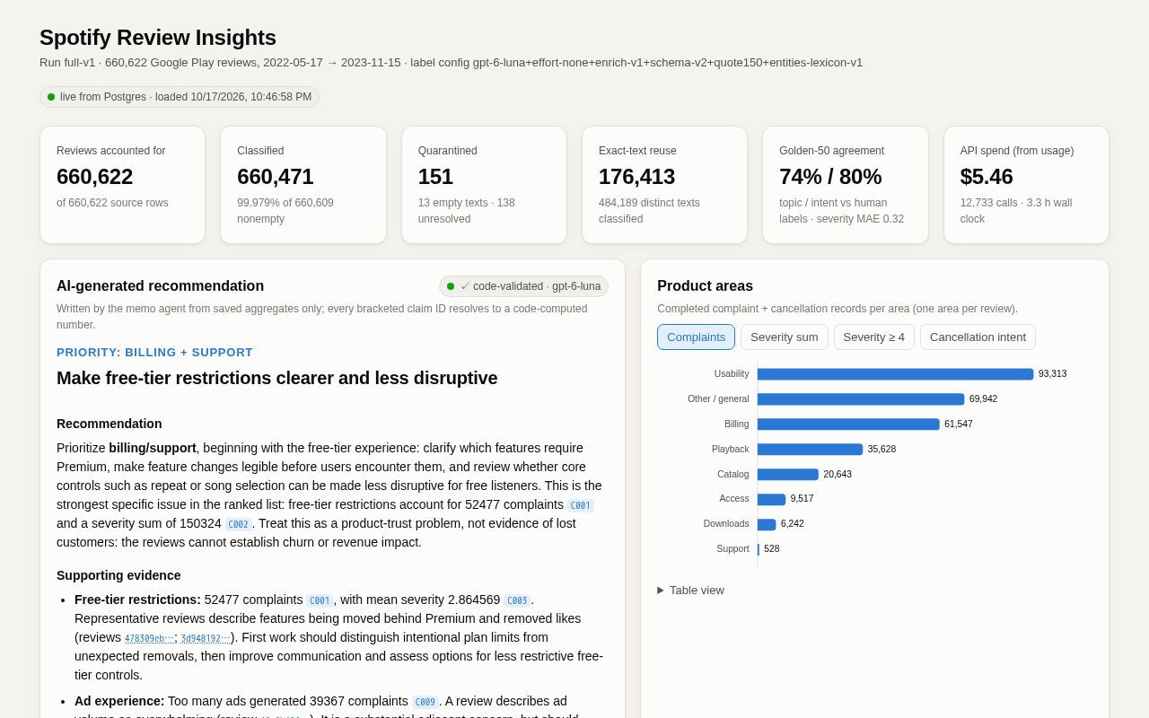Click the Reviews accounted for card
Viewport: 1149px width, 718px height.
122,185
